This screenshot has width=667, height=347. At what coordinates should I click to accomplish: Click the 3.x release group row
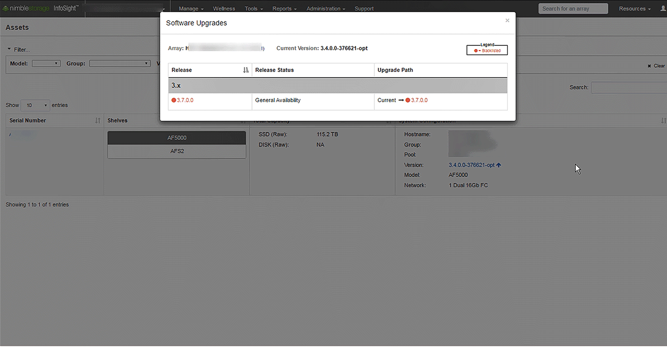[338, 86]
